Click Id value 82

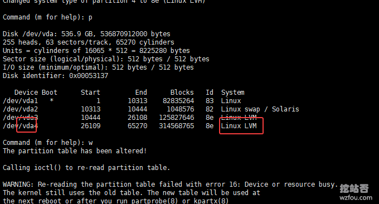tap(210, 109)
